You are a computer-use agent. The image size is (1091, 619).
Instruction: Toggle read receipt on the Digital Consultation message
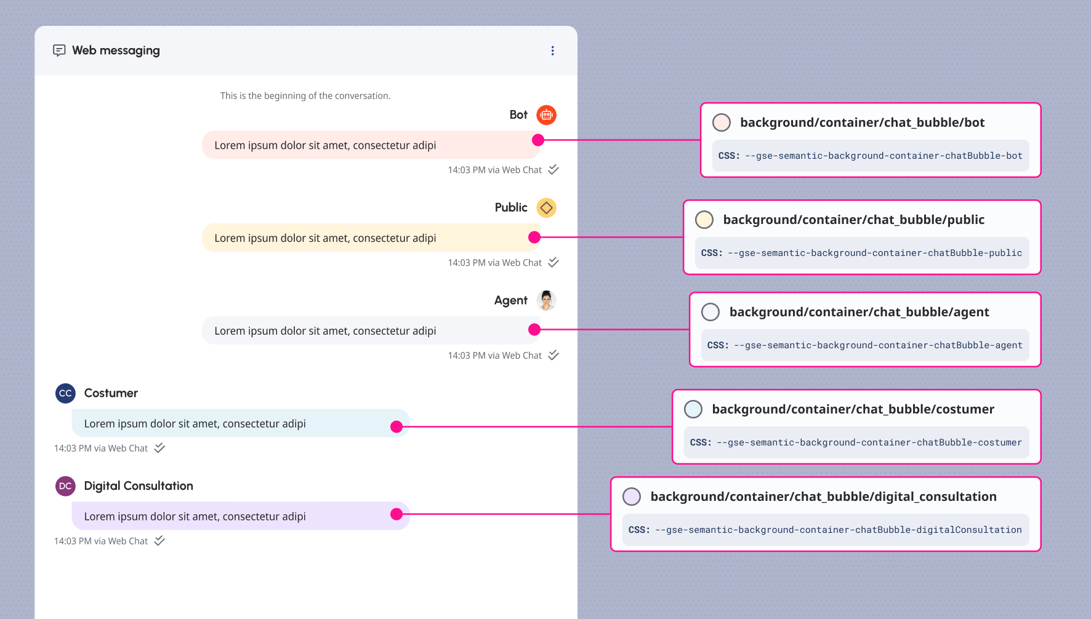click(159, 541)
